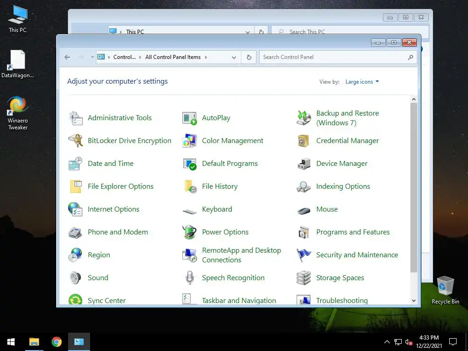The width and height of the screenshot is (468, 351).
Task: Click the muted volume tray icon
Action: (x=409, y=342)
